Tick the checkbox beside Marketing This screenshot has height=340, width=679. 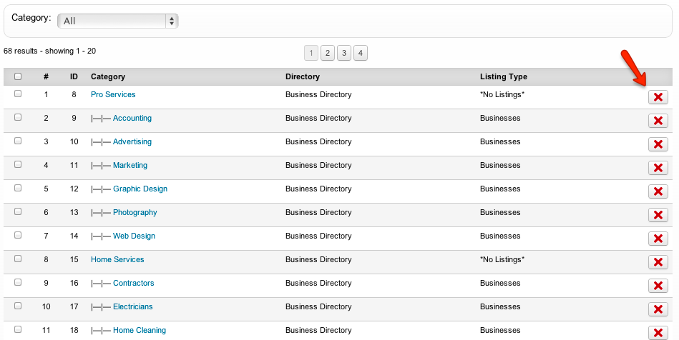(18, 164)
